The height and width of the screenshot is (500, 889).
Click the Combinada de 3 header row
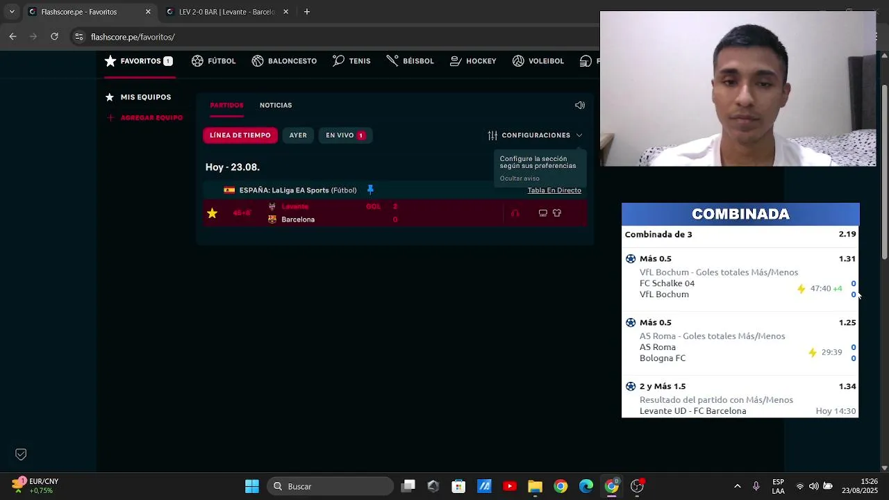point(740,234)
